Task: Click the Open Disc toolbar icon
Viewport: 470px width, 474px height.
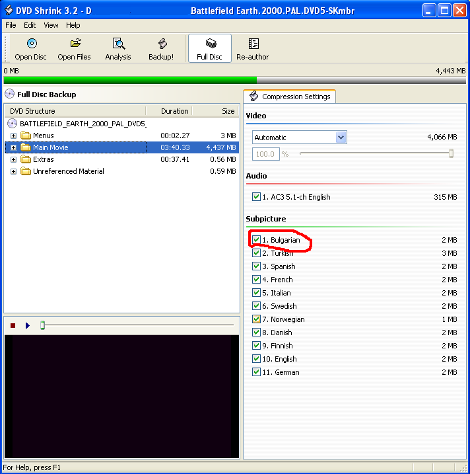Action: (31, 44)
